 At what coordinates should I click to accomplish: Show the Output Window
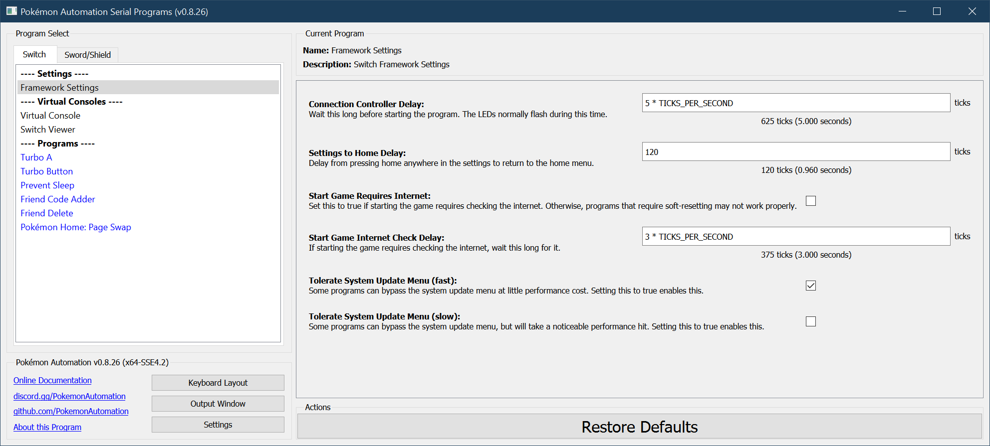[x=218, y=404]
